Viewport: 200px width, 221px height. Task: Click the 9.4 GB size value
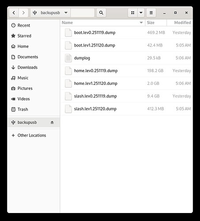[x=153, y=96]
